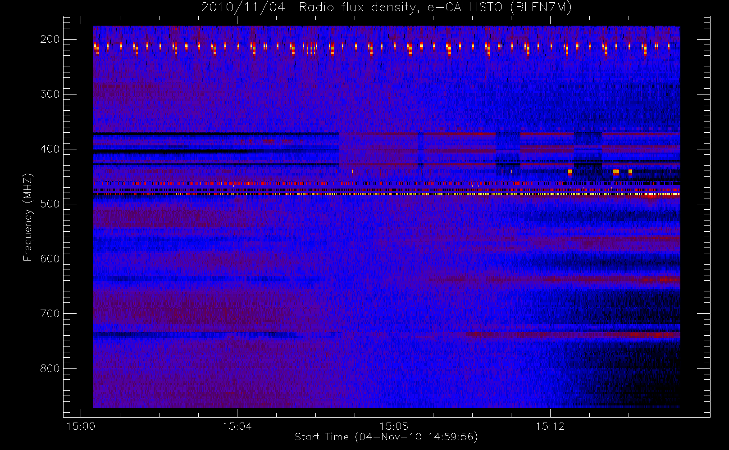The height and width of the screenshot is (450, 729).
Task: Click the 500 frequency tick label
Action: [x=50, y=204]
